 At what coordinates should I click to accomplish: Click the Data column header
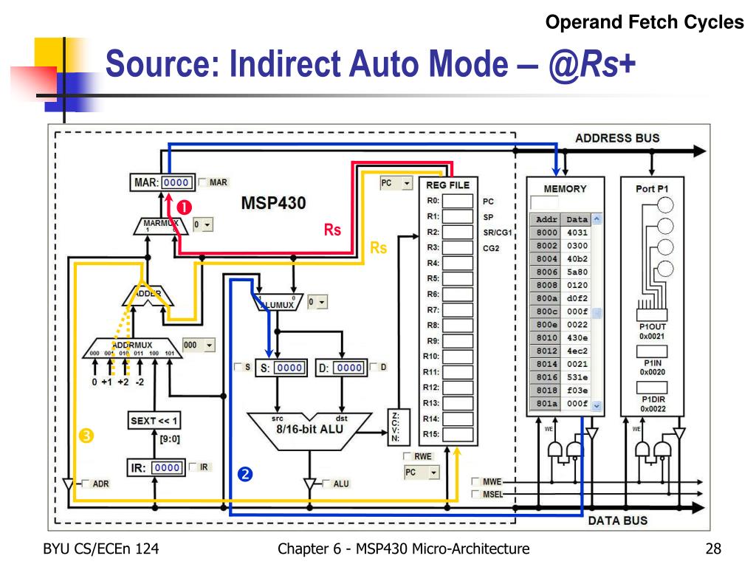tap(577, 219)
